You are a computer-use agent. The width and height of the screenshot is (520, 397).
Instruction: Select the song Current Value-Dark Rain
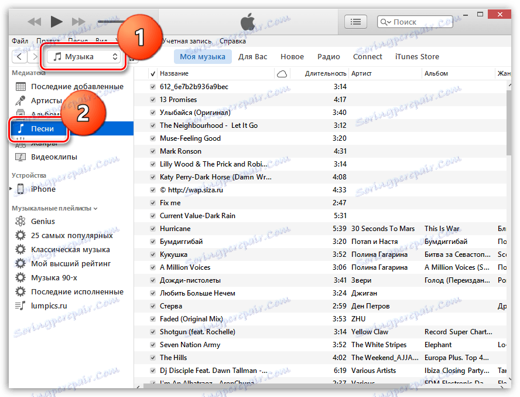point(197,216)
